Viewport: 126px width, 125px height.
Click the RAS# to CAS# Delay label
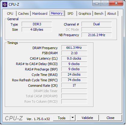pos(37,64)
